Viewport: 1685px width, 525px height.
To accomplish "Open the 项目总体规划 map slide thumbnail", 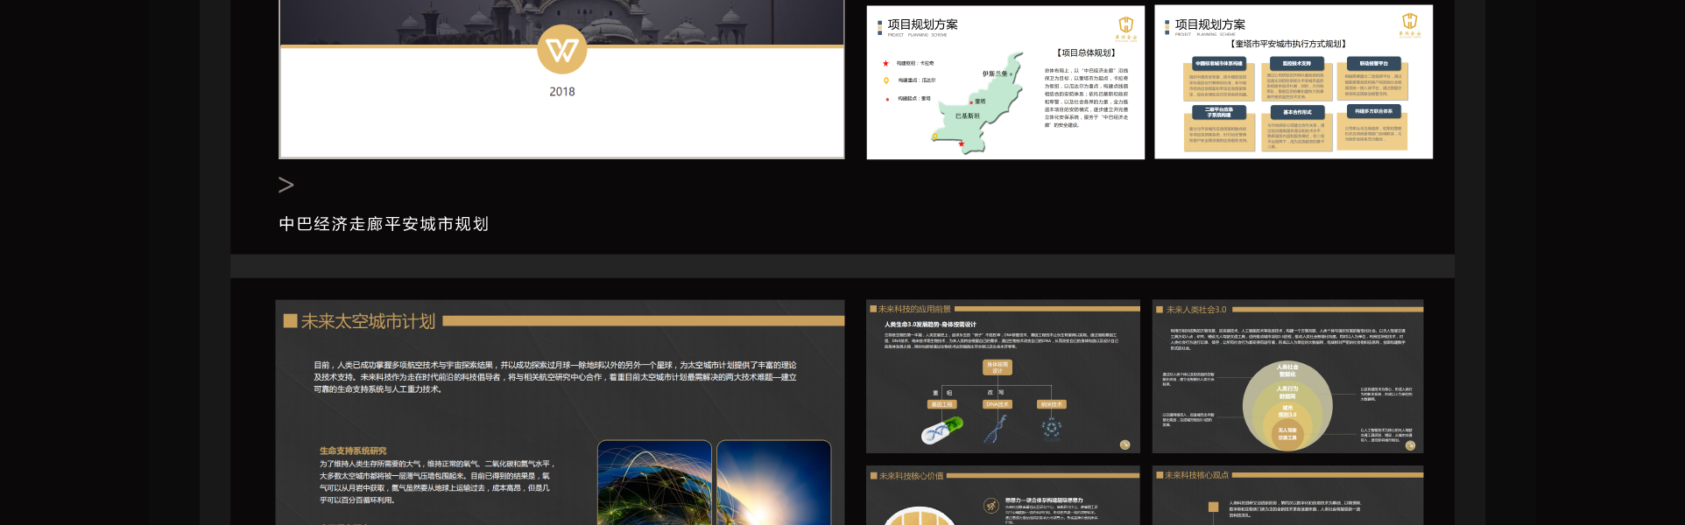I will [x=1005, y=82].
